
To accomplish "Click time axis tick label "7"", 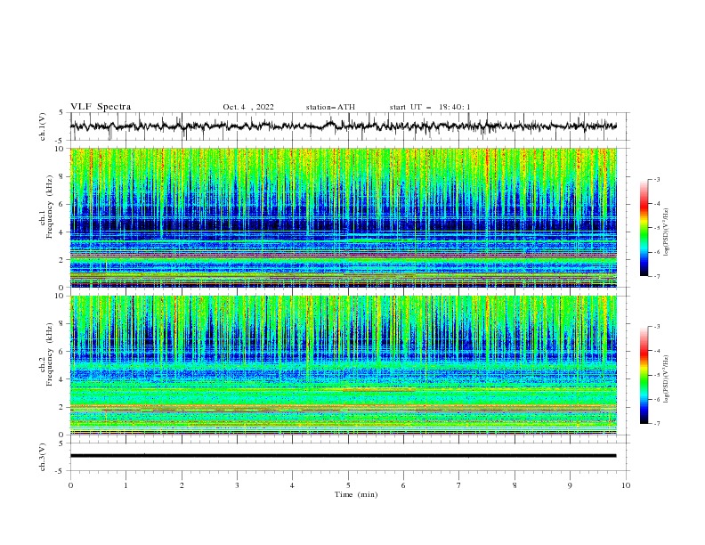I will pos(459,485).
